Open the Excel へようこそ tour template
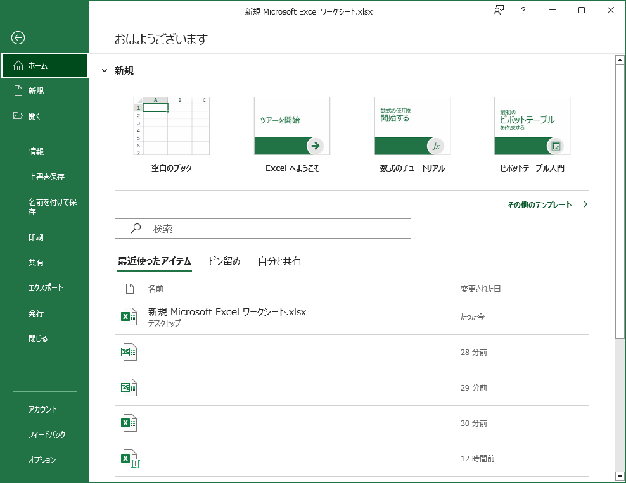This screenshot has height=483, width=626. pyautogui.click(x=292, y=126)
